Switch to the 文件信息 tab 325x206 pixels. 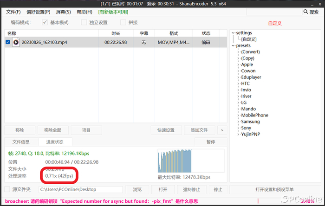(x=21, y=142)
